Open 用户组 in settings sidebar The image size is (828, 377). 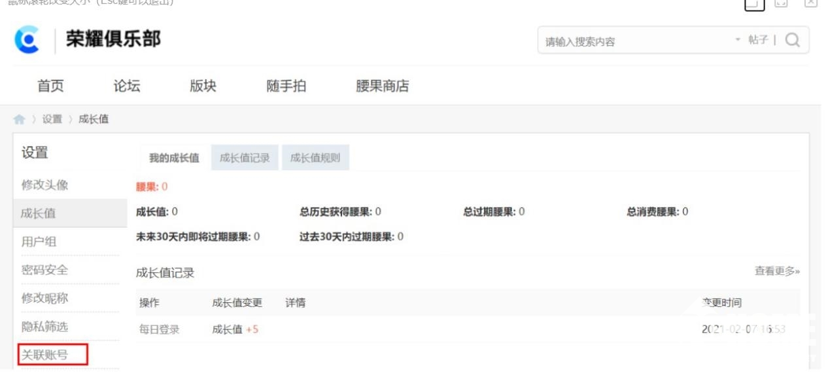pyautogui.click(x=39, y=242)
